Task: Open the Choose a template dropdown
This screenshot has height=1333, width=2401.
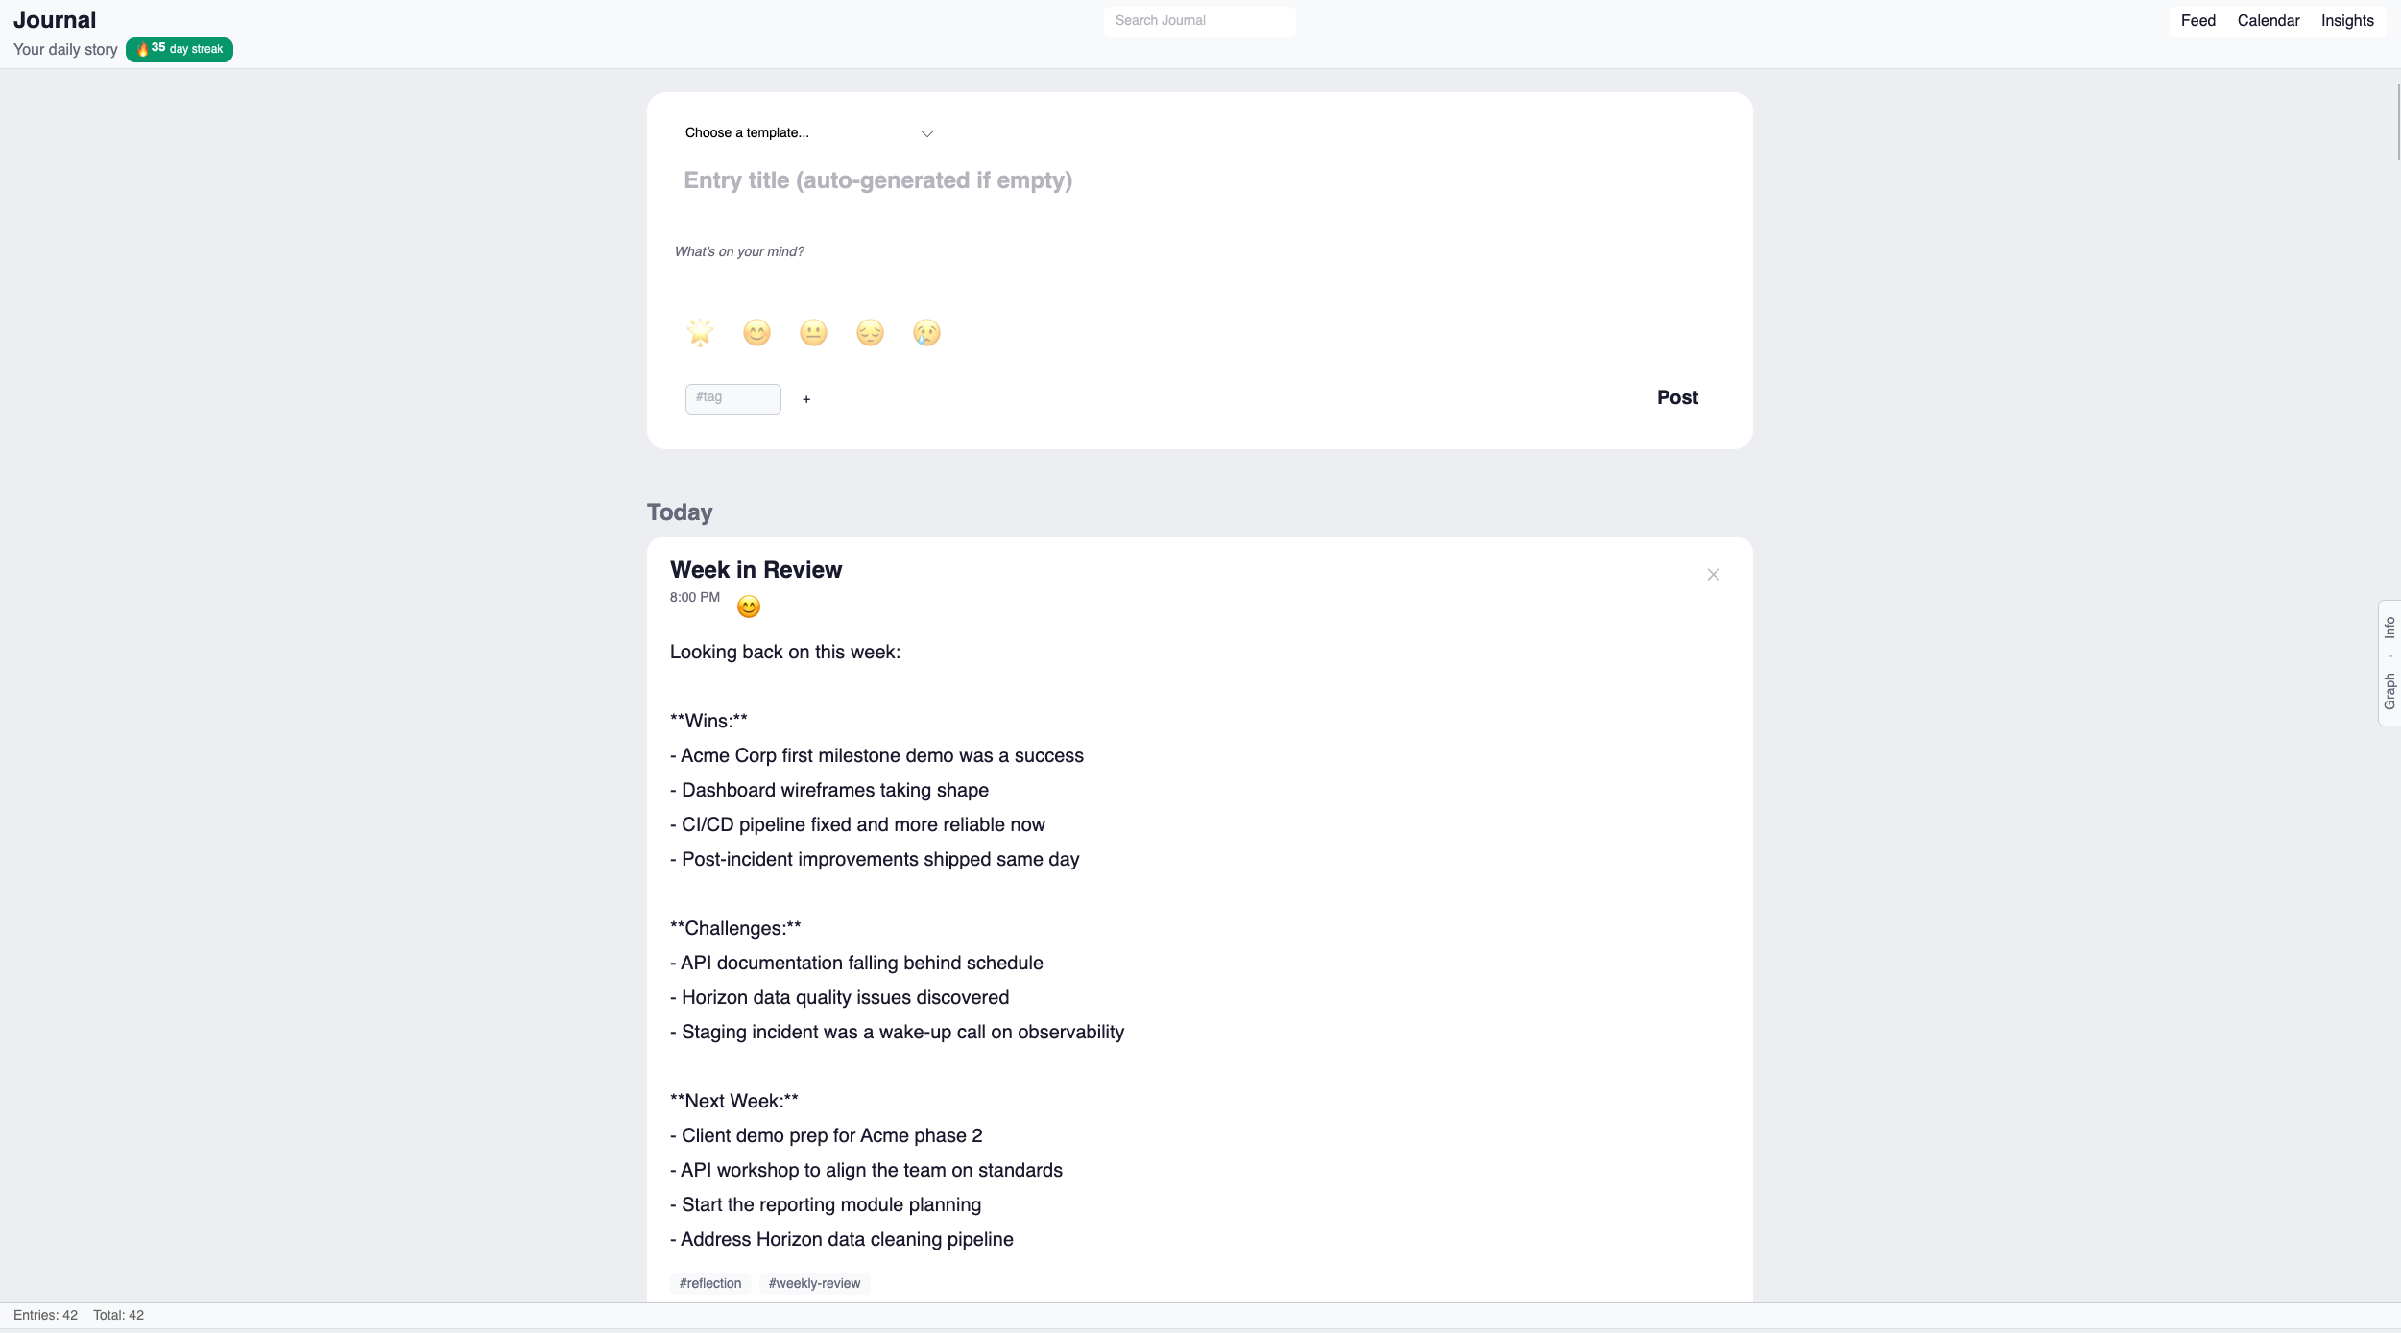Action: (x=808, y=132)
